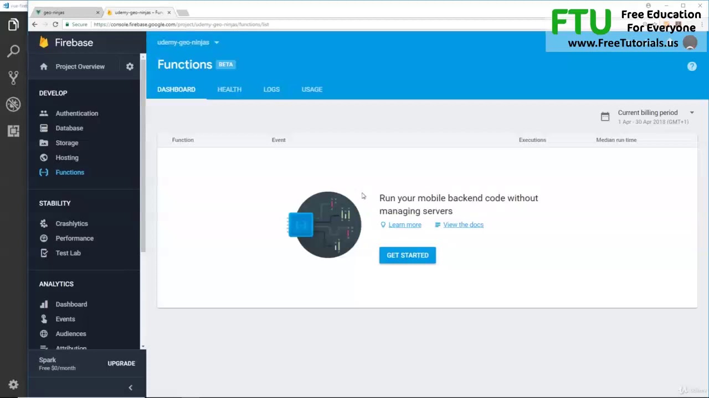Select Functions in sidebar
The image size is (709, 398).
click(70, 172)
